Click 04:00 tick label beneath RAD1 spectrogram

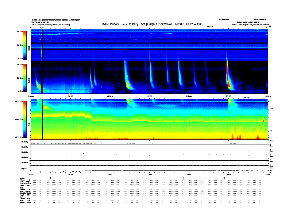[70, 96]
